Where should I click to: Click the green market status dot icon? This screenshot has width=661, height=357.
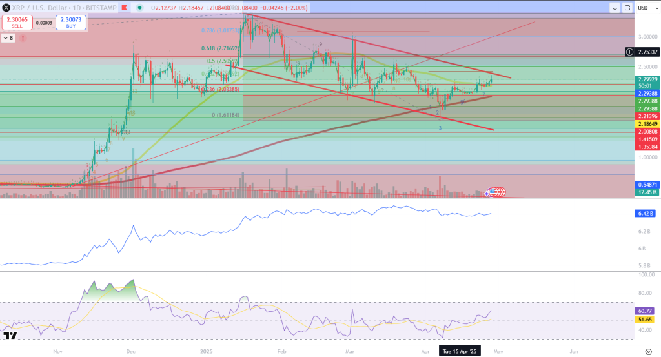click(x=140, y=8)
